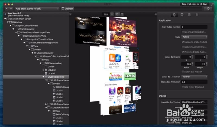
Task: Go forward with the right arrow button
Action: pyautogui.click(x=11, y=9)
